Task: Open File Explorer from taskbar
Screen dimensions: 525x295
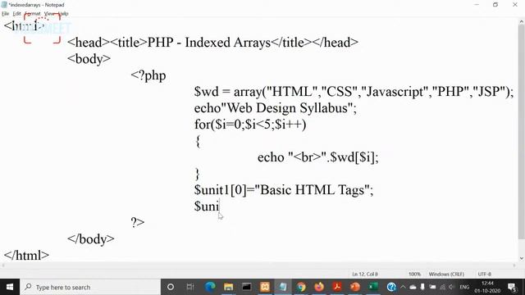Action: pos(228,287)
